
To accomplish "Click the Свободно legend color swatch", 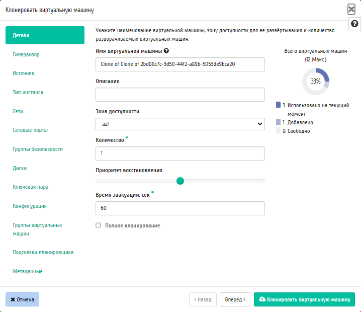I will [x=279, y=130].
